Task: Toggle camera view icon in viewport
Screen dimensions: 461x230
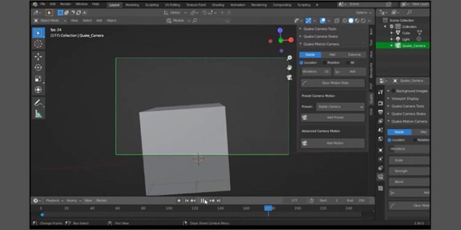Action: pos(290,77)
